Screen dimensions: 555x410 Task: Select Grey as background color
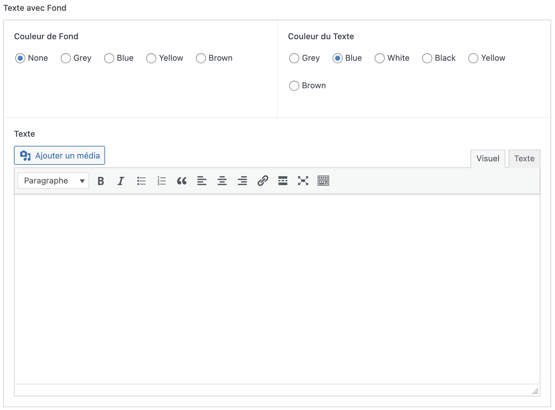[x=66, y=58]
